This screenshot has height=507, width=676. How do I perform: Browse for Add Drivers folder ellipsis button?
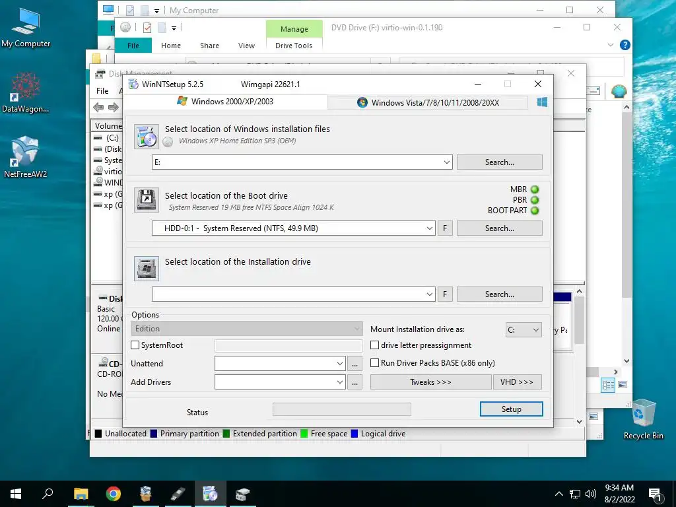(x=355, y=382)
